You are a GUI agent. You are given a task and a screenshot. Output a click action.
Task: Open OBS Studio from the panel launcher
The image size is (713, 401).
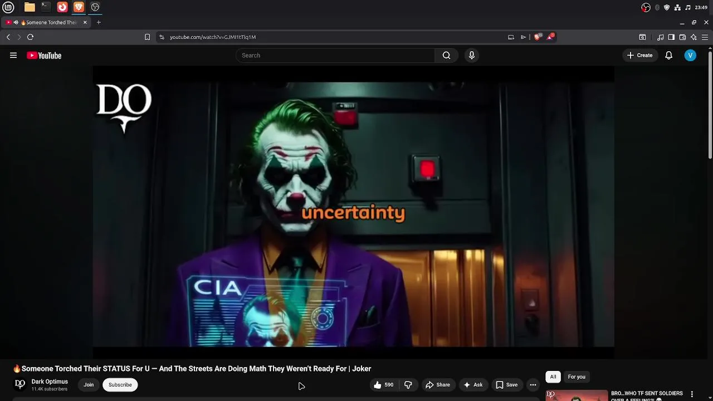coord(95,7)
